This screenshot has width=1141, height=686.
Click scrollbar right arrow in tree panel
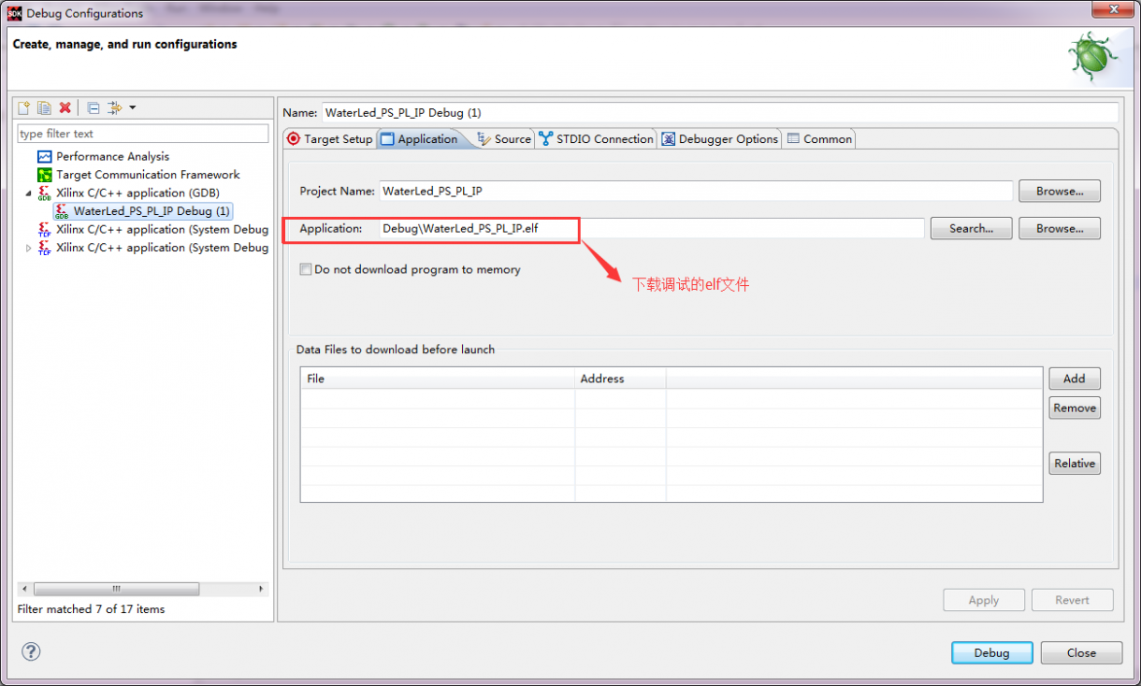pos(262,589)
